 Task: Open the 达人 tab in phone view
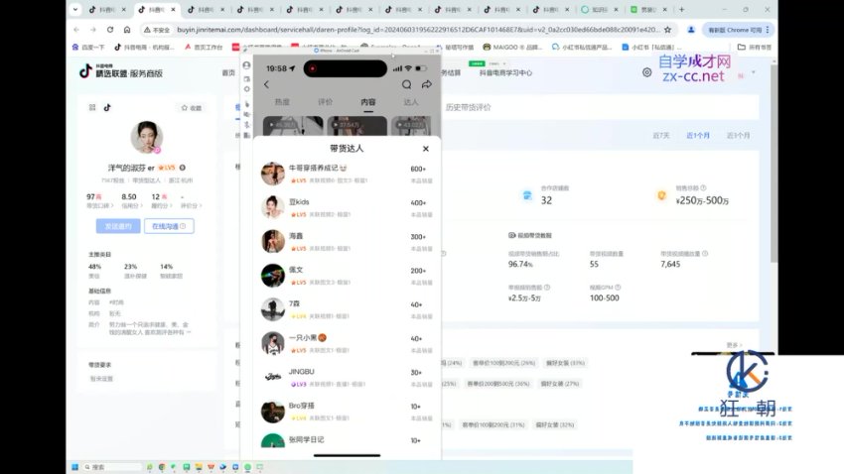pyautogui.click(x=411, y=102)
